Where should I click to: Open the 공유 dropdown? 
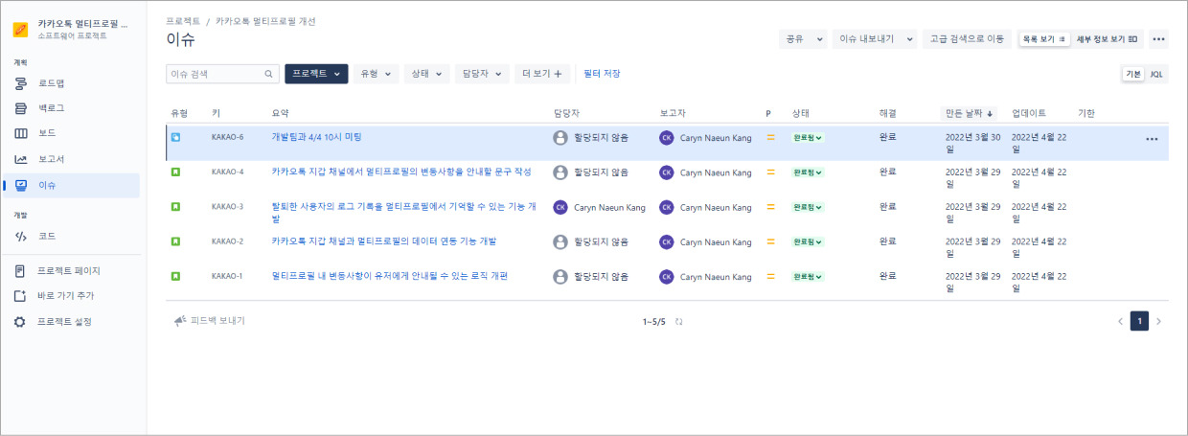pos(803,39)
